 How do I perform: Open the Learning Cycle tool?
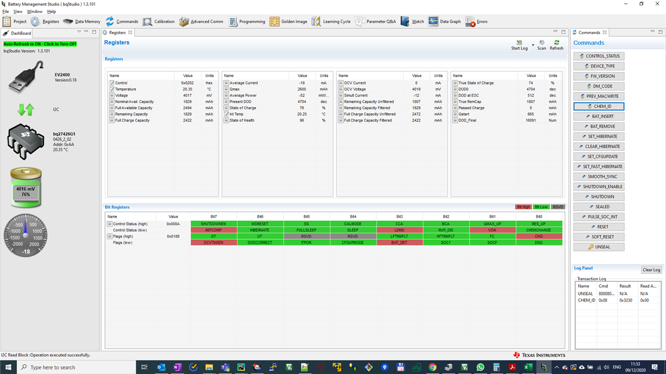click(x=331, y=22)
